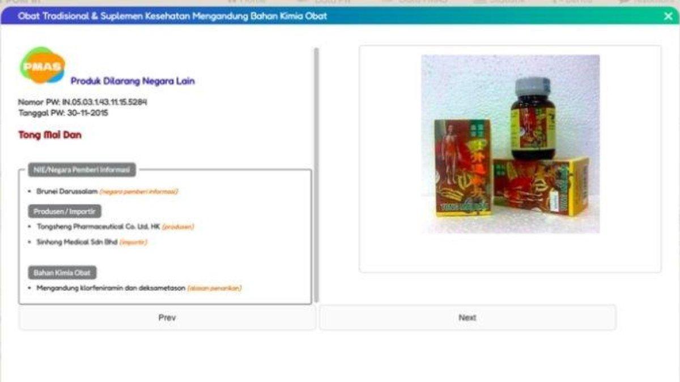The width and height of the screenshot is (680, 382).
Task: Click the "Bahan Kimia Obat" section label
Action: [x=62, y=273]
